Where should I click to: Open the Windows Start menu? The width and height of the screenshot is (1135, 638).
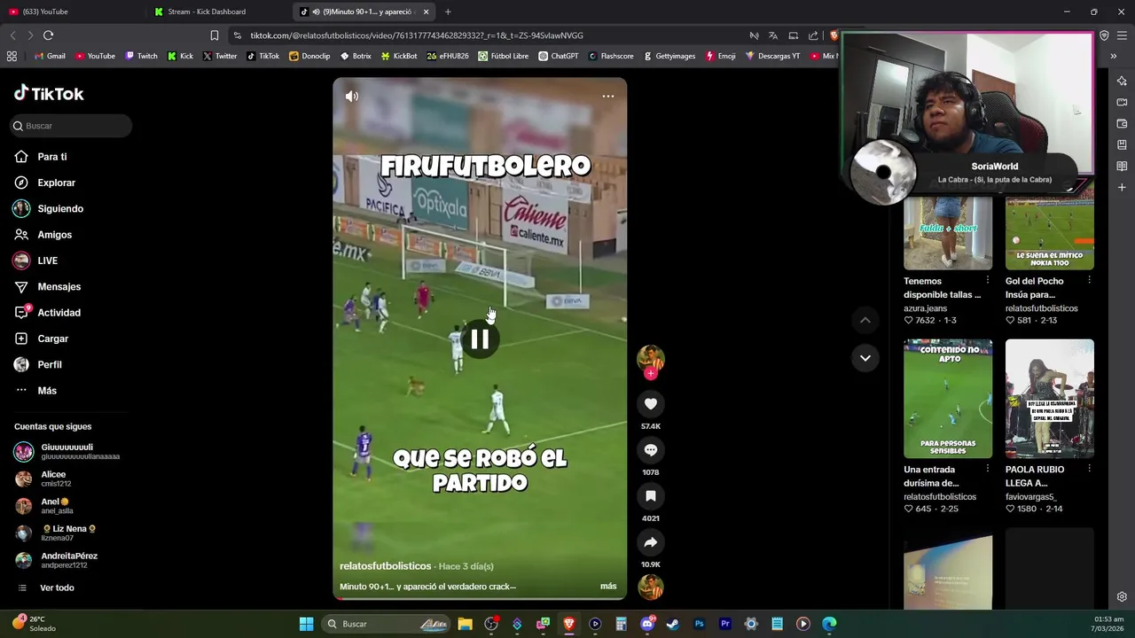[x=306, y=624]
